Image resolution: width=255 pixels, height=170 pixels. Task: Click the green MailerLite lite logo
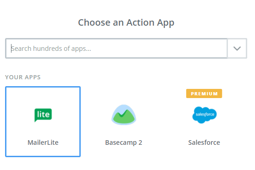click(x=43, y=115)
